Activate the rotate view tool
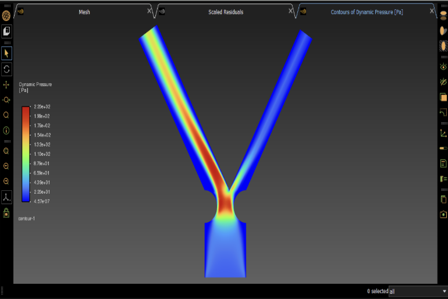The height and width of the screenshot is (299, 448). coord(6,69)
